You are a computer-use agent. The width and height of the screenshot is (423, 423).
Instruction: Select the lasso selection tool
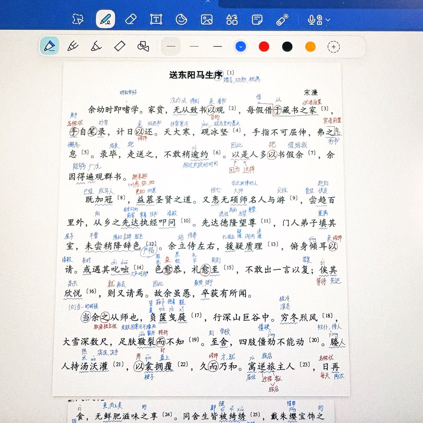point(78,19)
